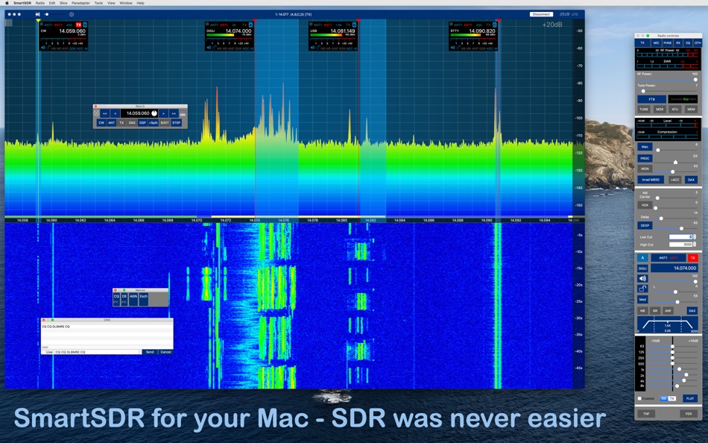Click the CWX Live text input field
Viewport: 708px width, 443px height.
(97, 352)
